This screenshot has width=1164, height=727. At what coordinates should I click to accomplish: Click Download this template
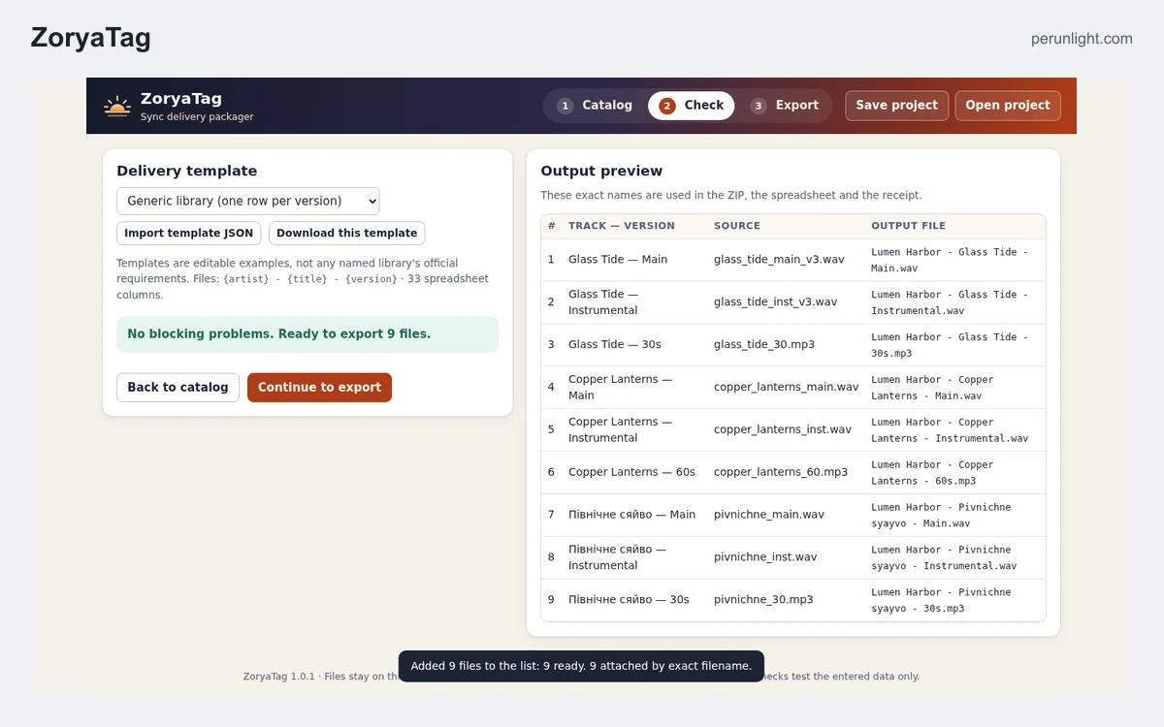(347, 234)
